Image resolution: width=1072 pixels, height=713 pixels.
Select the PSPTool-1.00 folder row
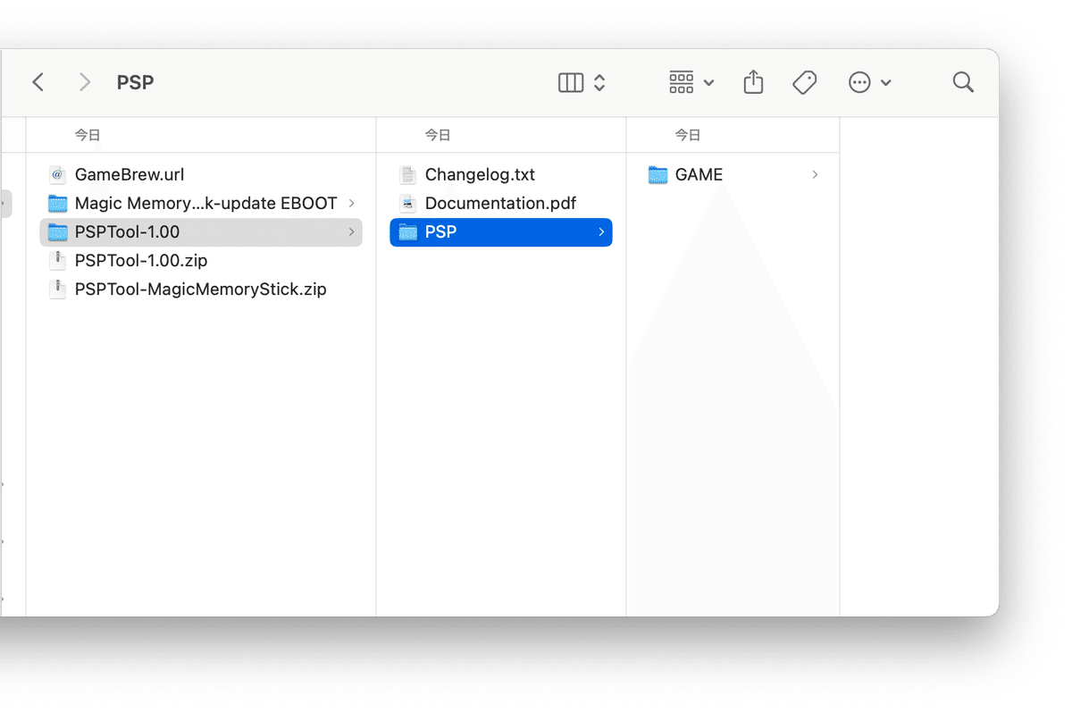201,232
